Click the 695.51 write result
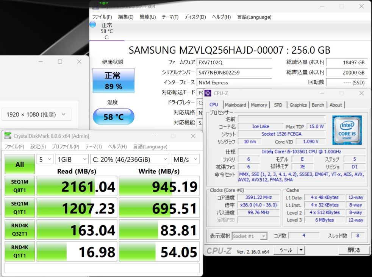372x277 pixels. [159, 208]
